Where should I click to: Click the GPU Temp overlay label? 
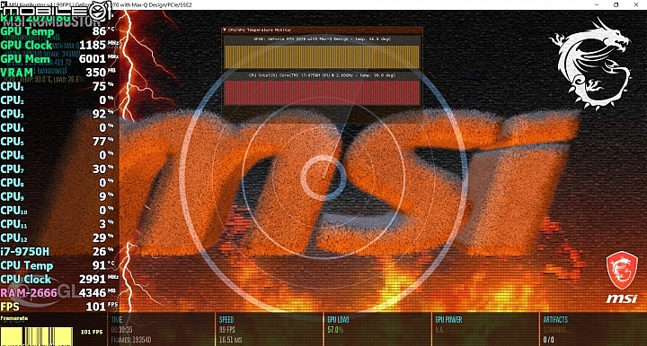click(27, 31)
